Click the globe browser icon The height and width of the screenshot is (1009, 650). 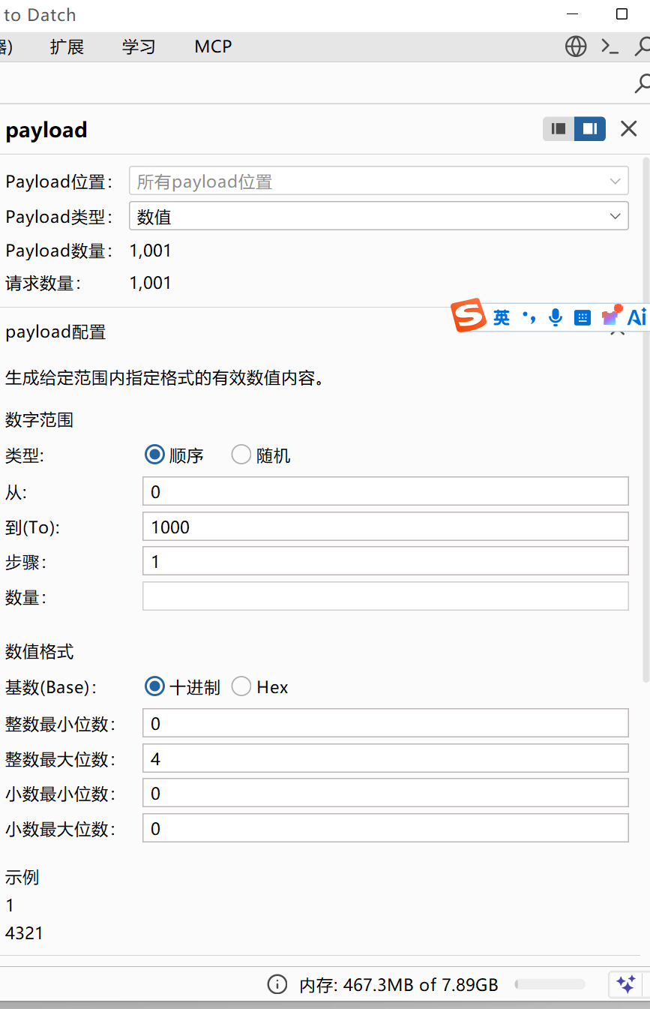point(576,47)
